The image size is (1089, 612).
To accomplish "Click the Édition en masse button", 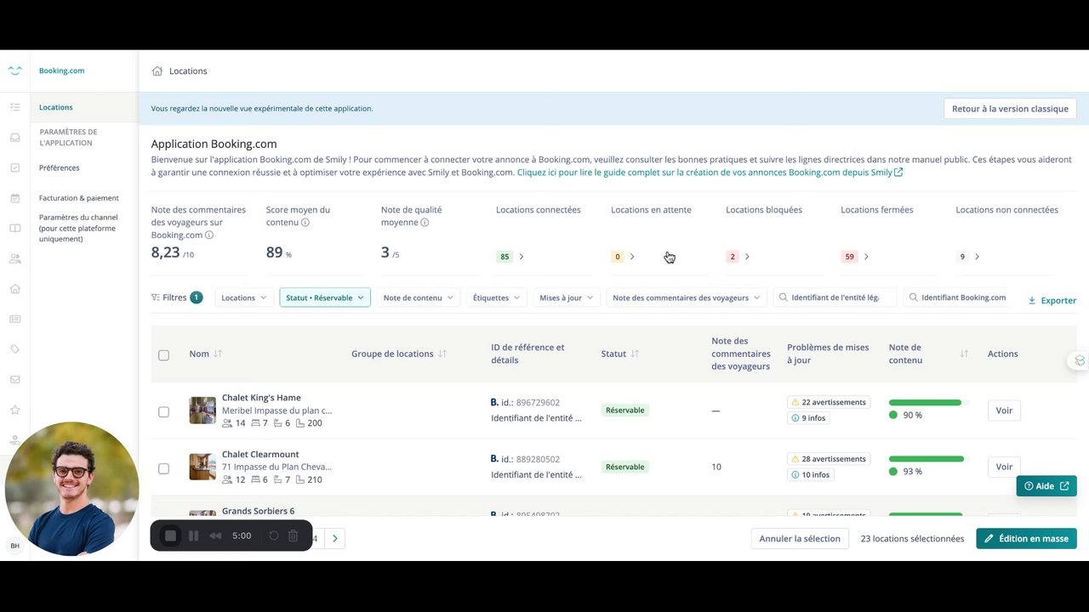I will [x=1026, y=538].
